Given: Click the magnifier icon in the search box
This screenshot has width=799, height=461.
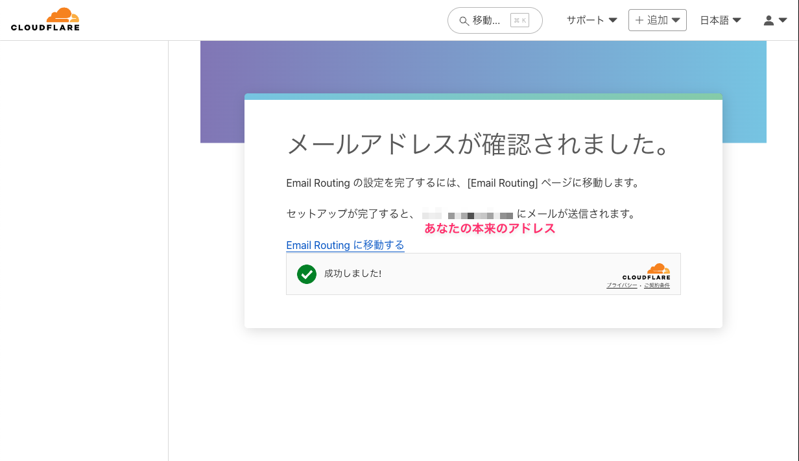Looking at the screenshot, I should [464, 21].
